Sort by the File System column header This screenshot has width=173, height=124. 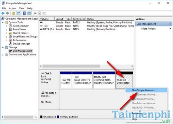[x=79, y=19]
